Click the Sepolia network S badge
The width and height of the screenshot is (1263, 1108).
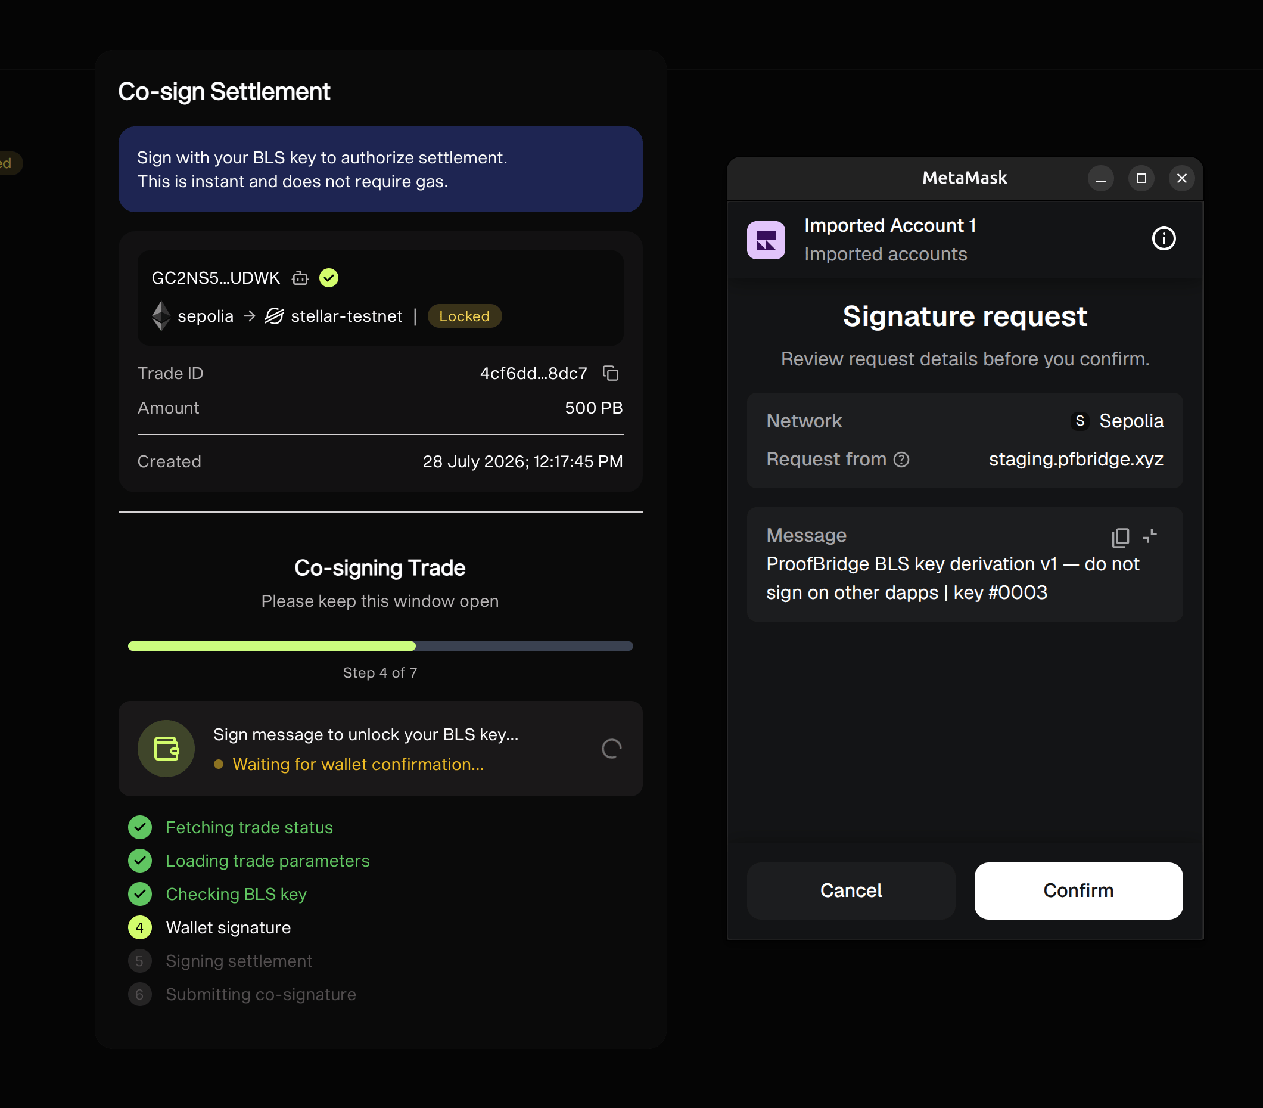(1080, 421)
